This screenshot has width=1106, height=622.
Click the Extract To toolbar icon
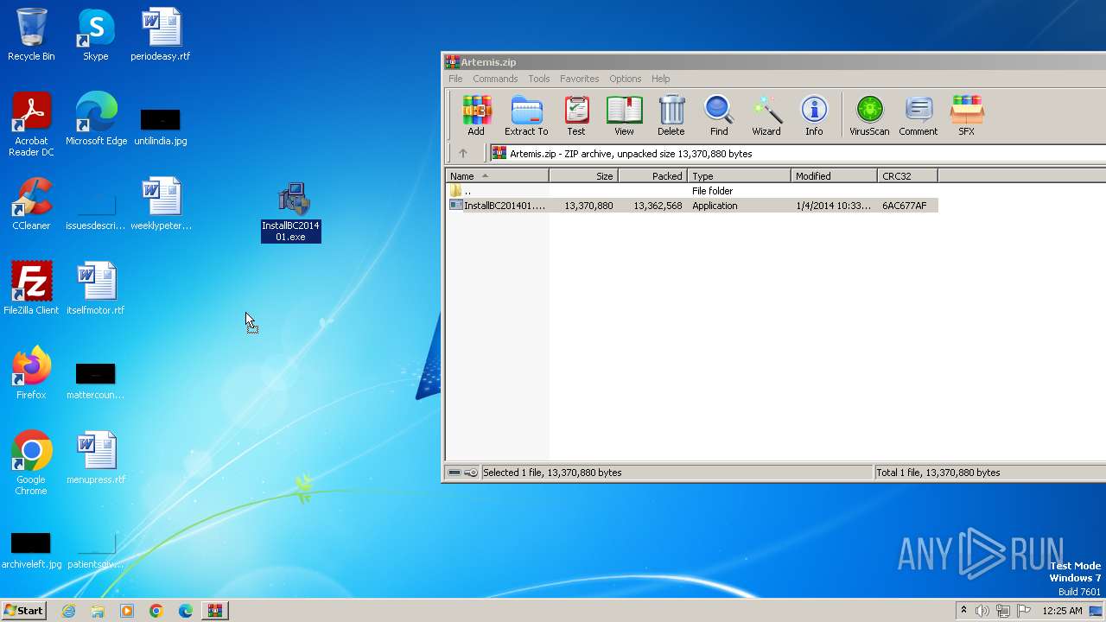point(526,116)
